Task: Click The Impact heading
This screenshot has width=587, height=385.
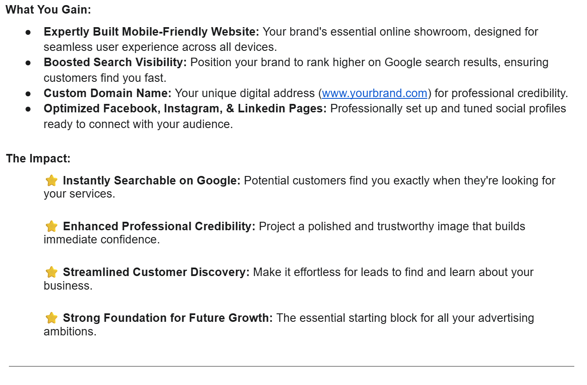Action: 38,159
